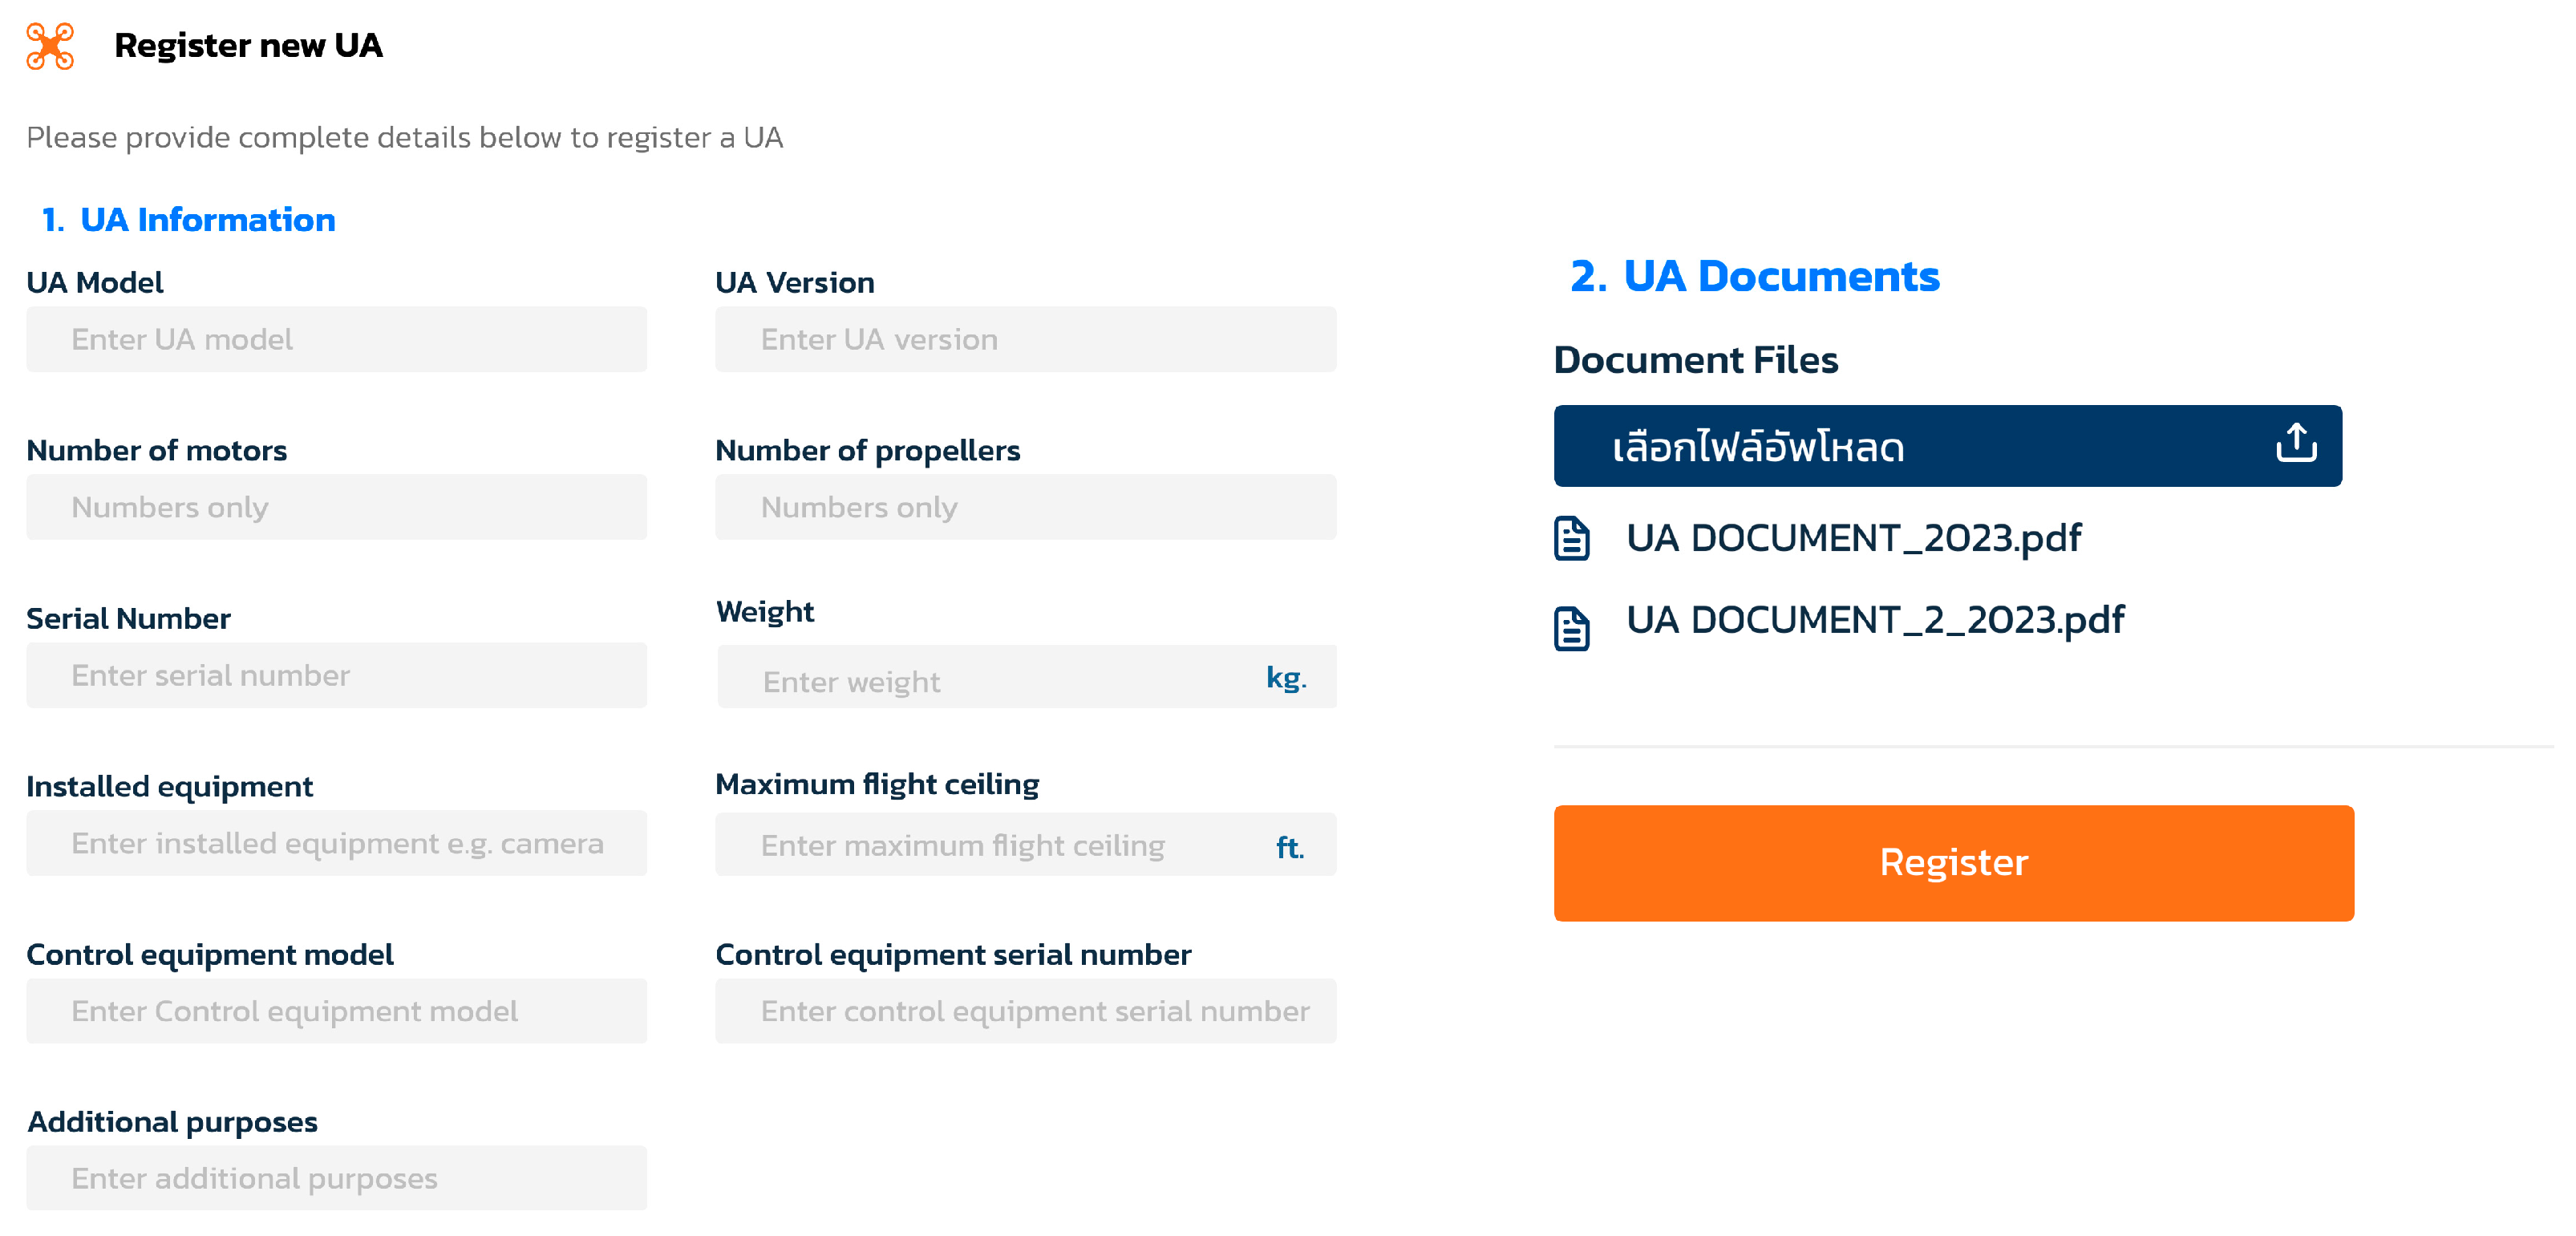This screenshot has width=2576, height=1236.
Task: Open the UA DOCUMENT_2_2023.pdf file link
Action: [1874, 620]
